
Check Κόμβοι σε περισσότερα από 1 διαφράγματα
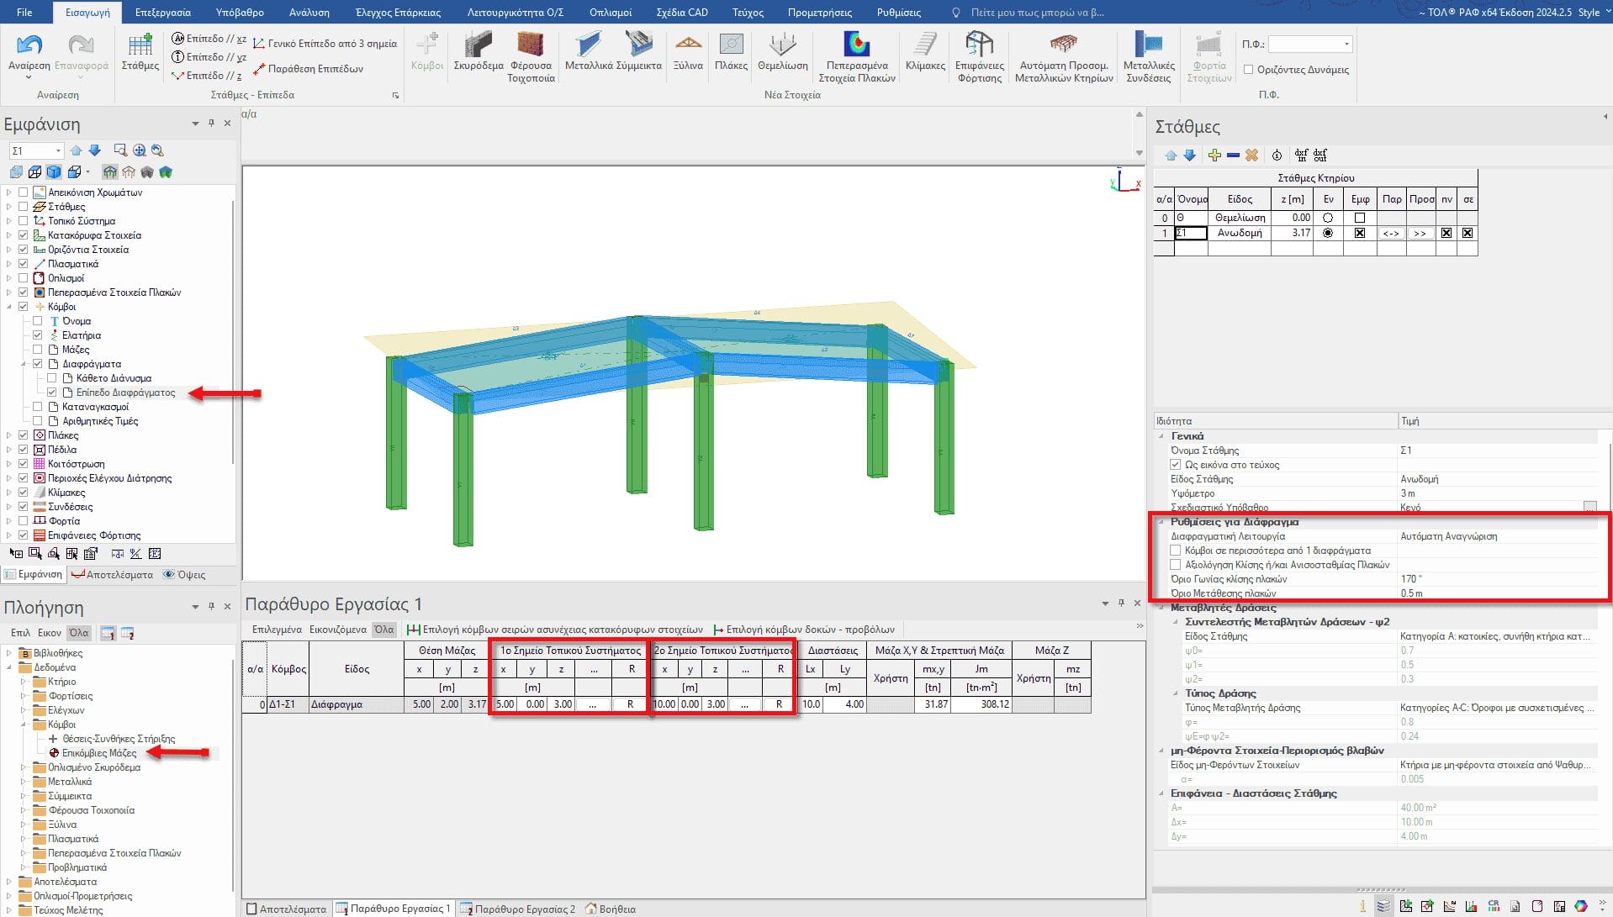tap(1176, 551)
